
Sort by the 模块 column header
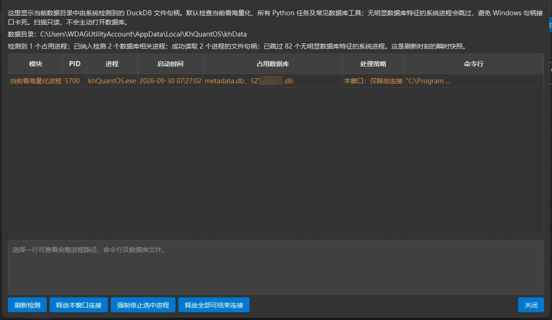[36, 64]
